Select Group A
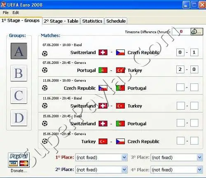Image resolution: width=206 pixels, height=178 pixels. [x=19, y=51]
